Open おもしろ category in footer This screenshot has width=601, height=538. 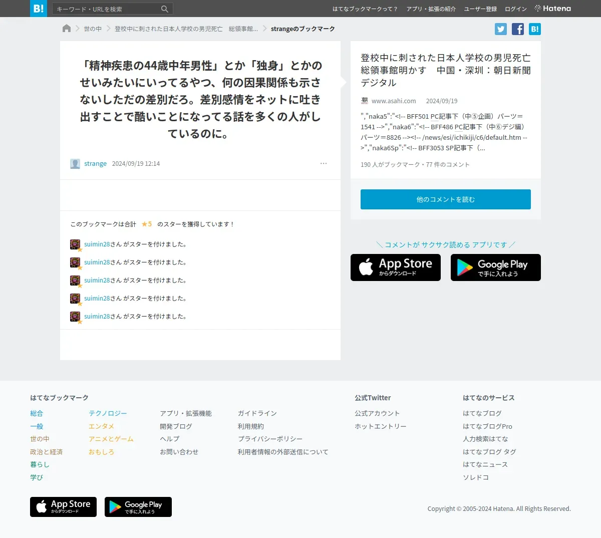tap(101, 452)
